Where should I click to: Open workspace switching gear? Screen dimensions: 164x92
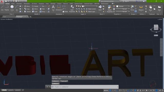coord(147,90)
